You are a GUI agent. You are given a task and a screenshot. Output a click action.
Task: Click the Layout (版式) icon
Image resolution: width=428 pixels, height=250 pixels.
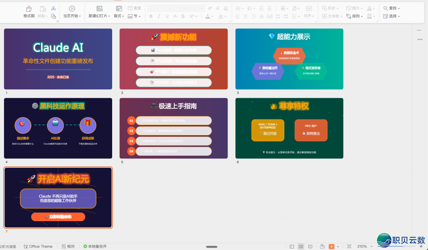[x=119, y=9]
